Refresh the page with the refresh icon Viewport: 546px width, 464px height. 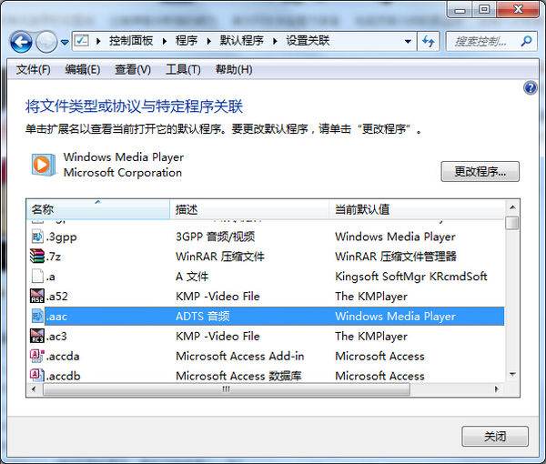pyautogui.click(x=429, y=42)
